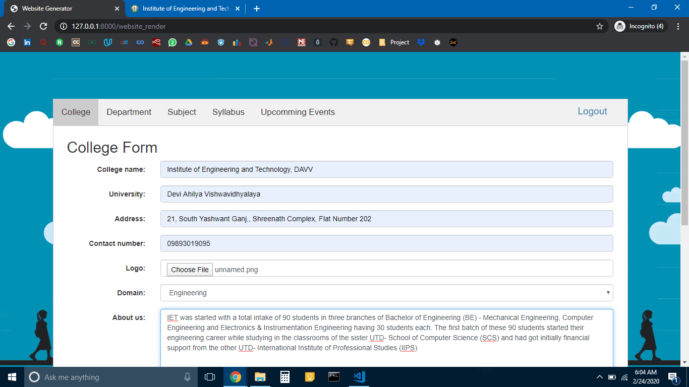The width and height of the screenshot is (689, 387).
Task: Open the blue shield bookmark icon
Action: pyautogui.click(x=221, y=42)
